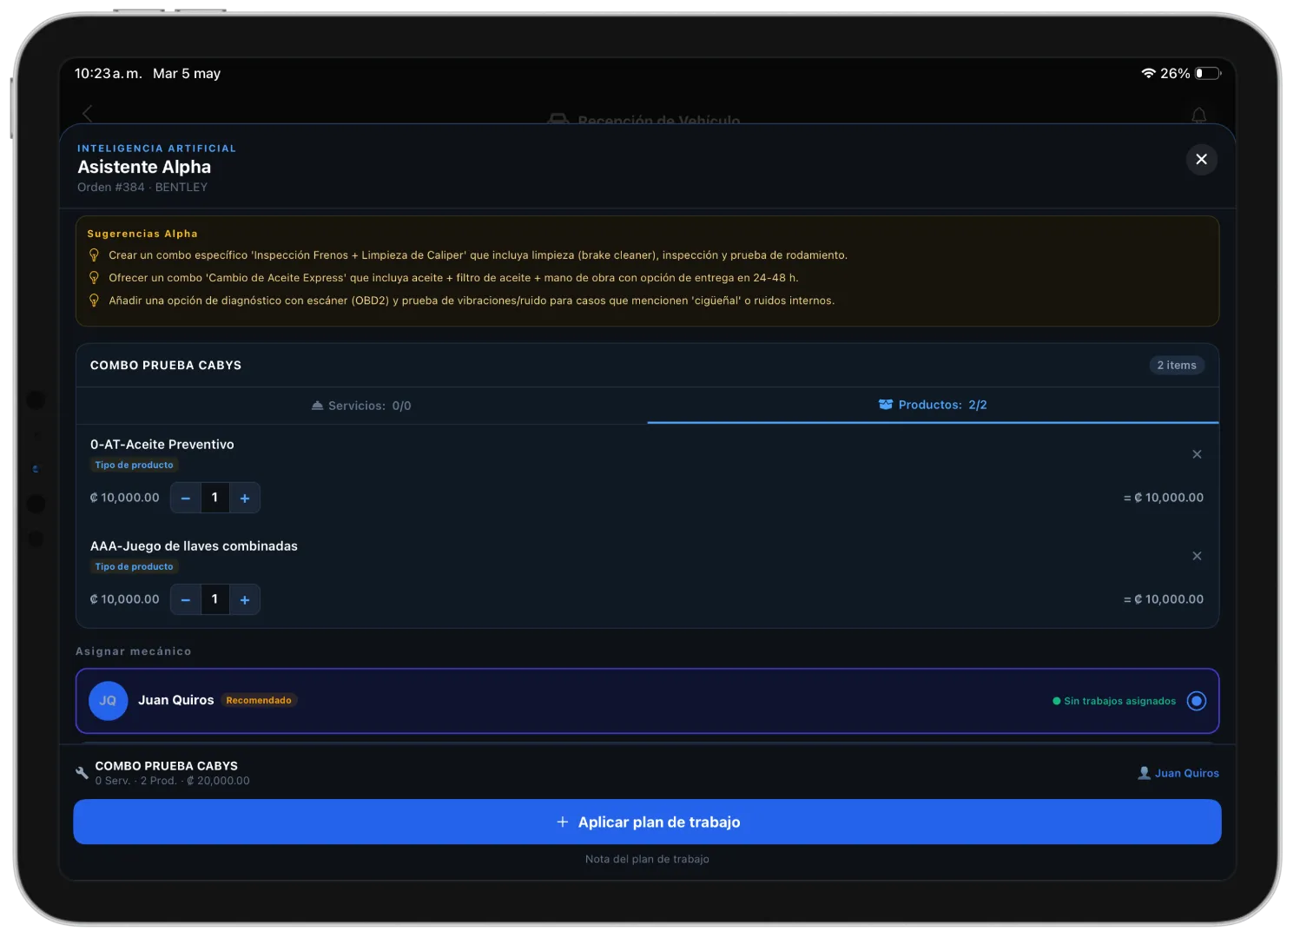Open the notifications bell icon
1300x938 pixels.
click(1198, 115)
